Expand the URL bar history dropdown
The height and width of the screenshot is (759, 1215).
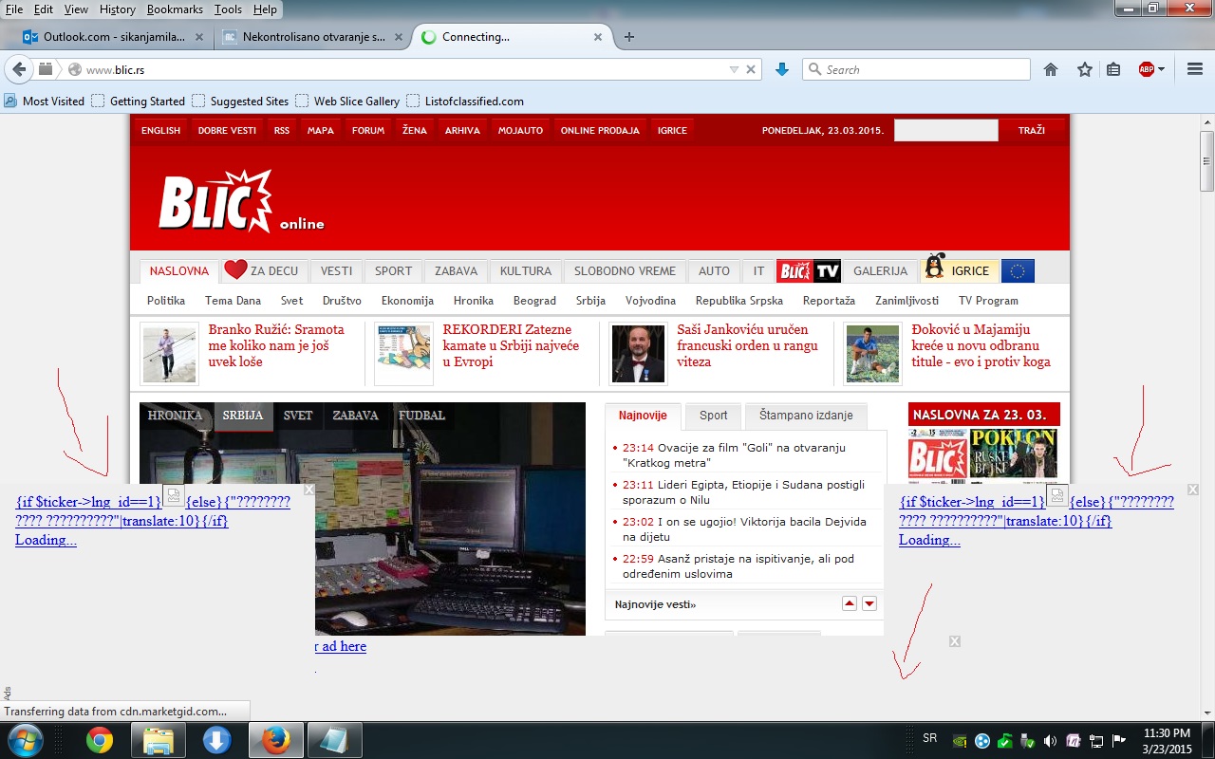(733, 69)
